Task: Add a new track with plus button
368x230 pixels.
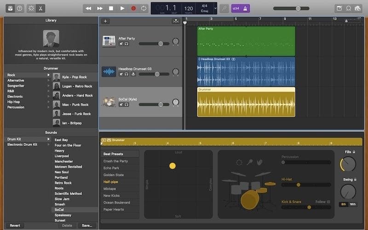Action: pos(105,21)
